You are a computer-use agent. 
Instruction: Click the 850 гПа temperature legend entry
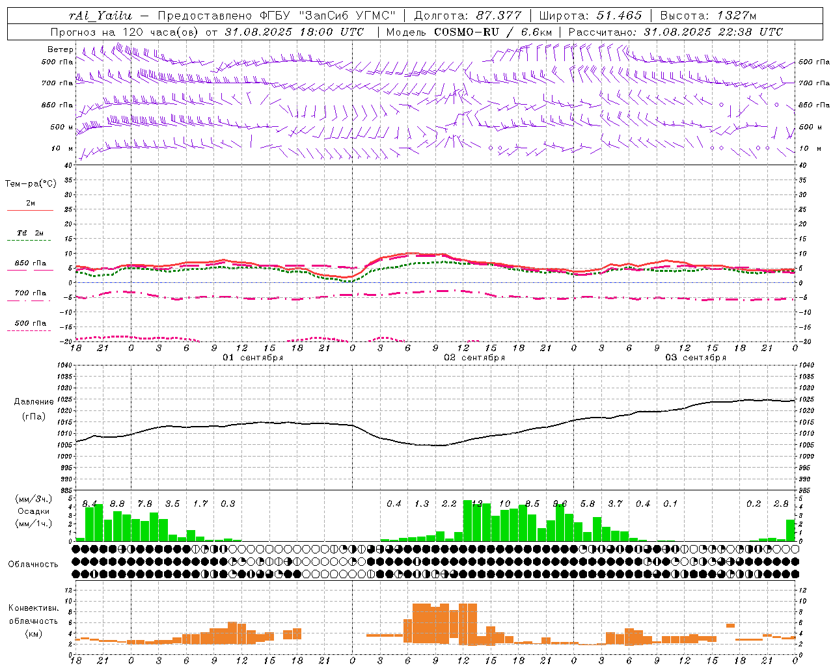coord(31,263)
